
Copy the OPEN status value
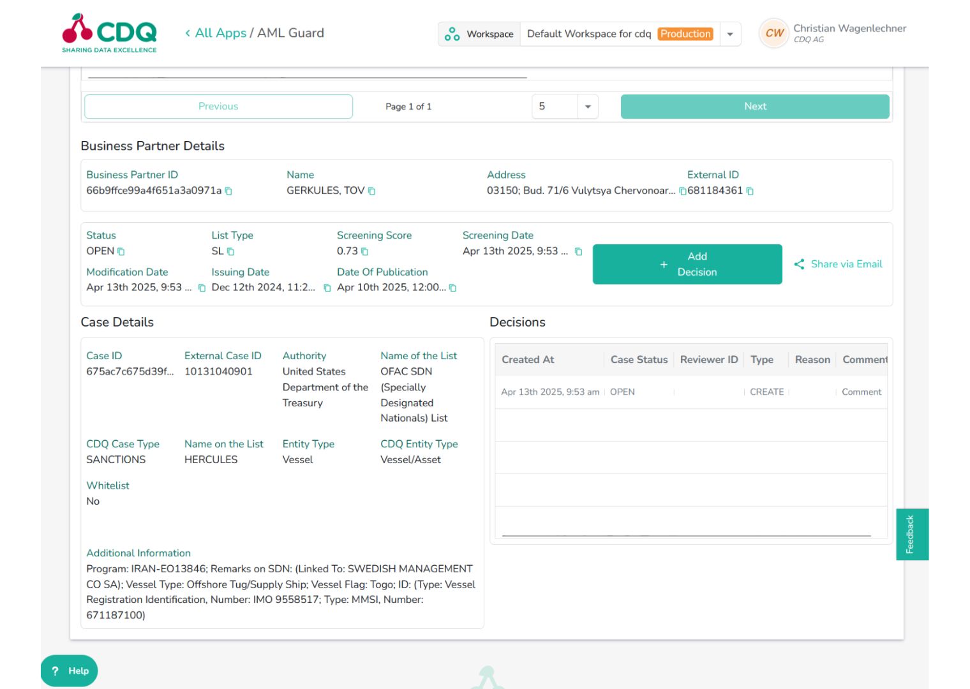point(120,251)
